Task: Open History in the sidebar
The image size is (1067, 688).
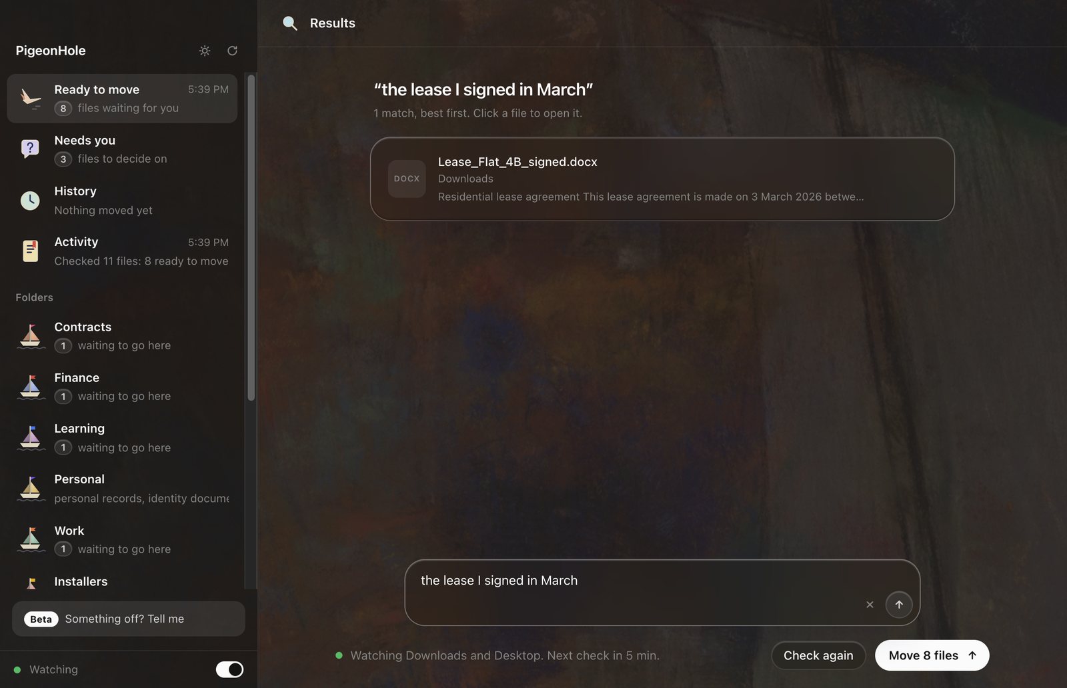Action: coord(122,200)
